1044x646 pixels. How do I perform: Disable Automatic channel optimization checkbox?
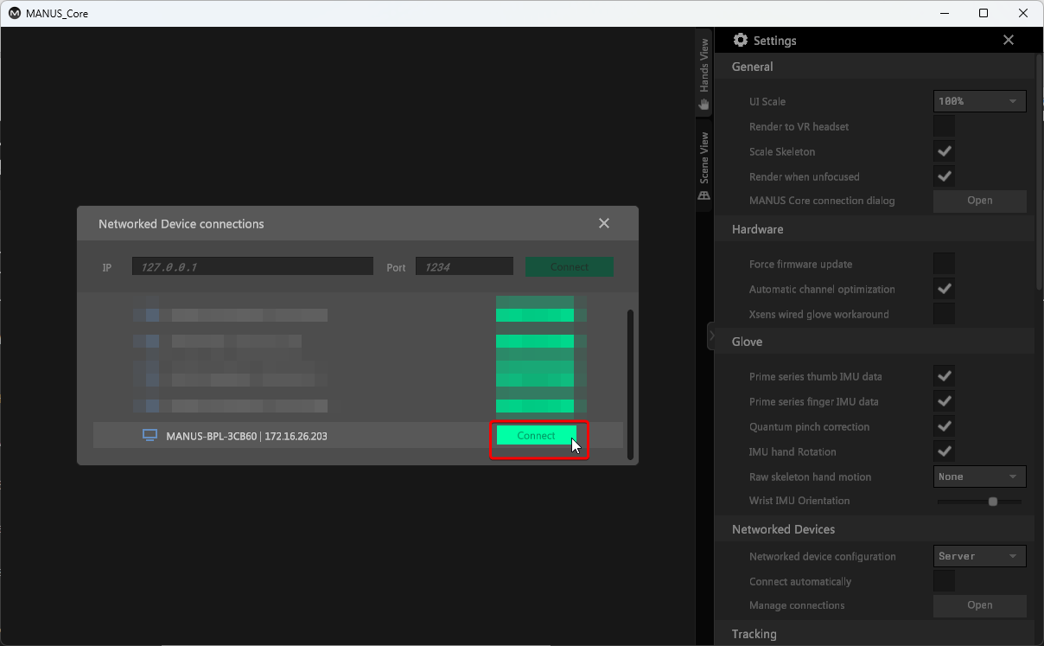point(944,289)
